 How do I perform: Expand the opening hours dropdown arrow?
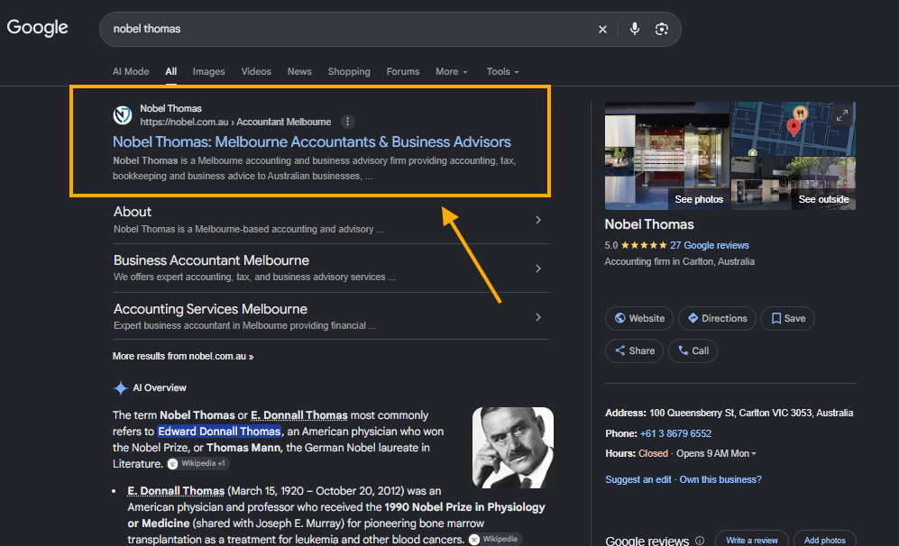pyautogui.click(x=754, y=454)
